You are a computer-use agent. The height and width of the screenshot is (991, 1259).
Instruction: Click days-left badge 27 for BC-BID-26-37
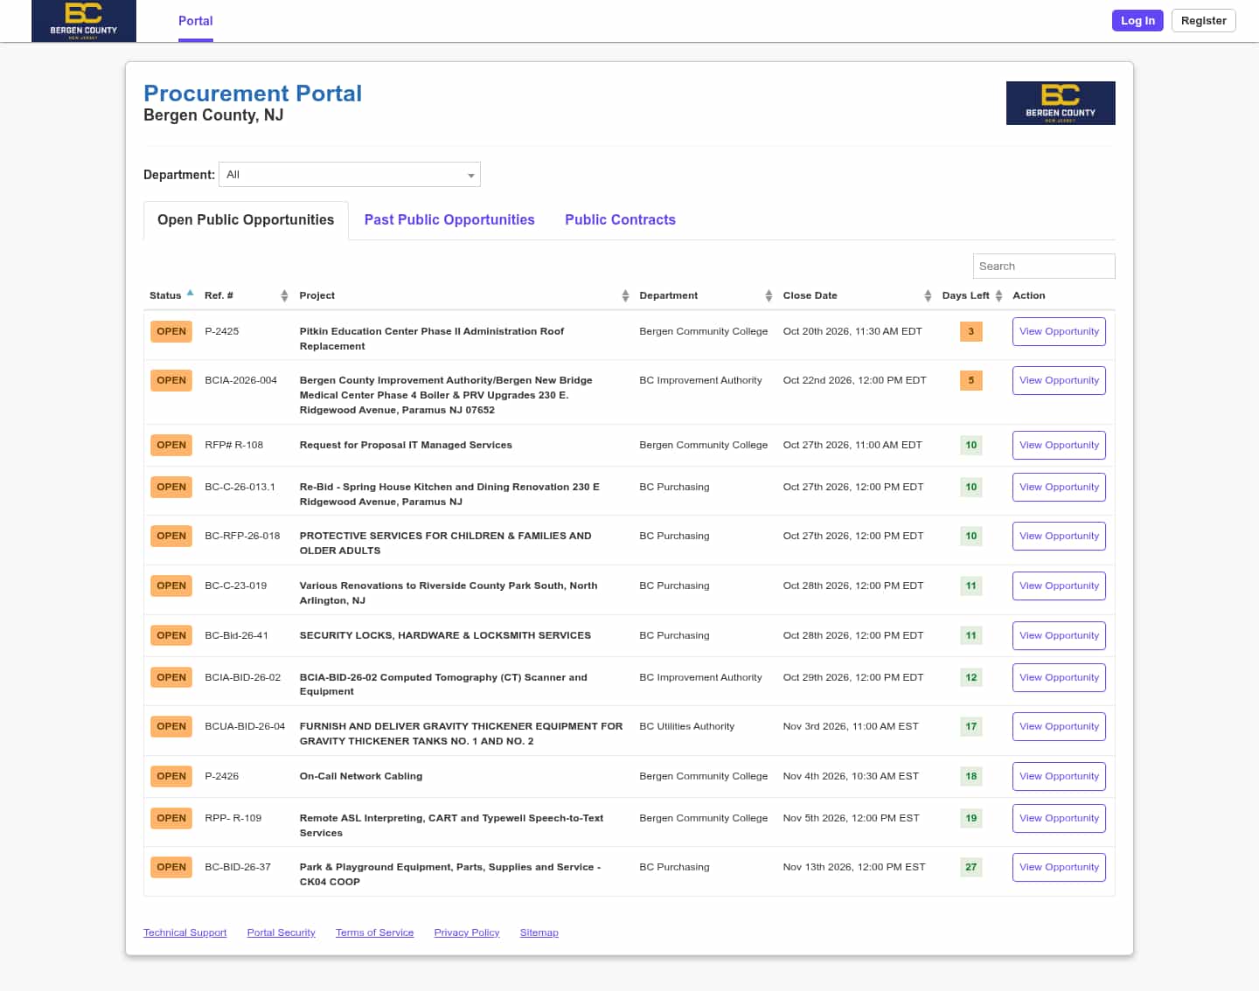970,868
